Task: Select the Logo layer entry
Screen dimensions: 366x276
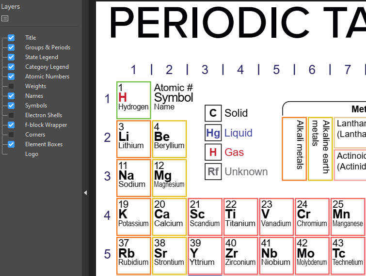Action: pyautogui.click(x=32, y=154)
